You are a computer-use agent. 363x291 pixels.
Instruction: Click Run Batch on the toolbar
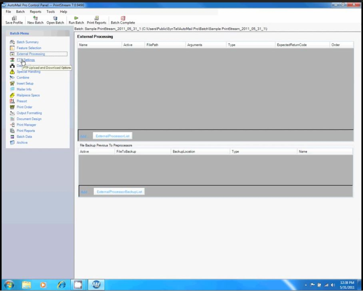76,20
